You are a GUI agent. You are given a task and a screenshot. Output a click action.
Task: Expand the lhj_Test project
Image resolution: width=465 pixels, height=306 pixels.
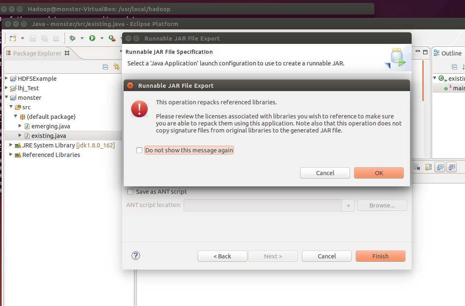coord(6,87)
